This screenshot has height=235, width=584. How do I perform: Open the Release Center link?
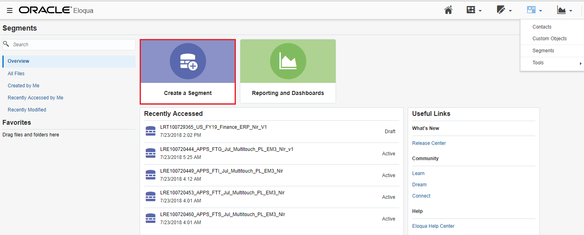click(x=429, y=143)
